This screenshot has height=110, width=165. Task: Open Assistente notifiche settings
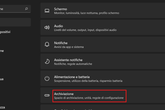[x=103, y=61]
